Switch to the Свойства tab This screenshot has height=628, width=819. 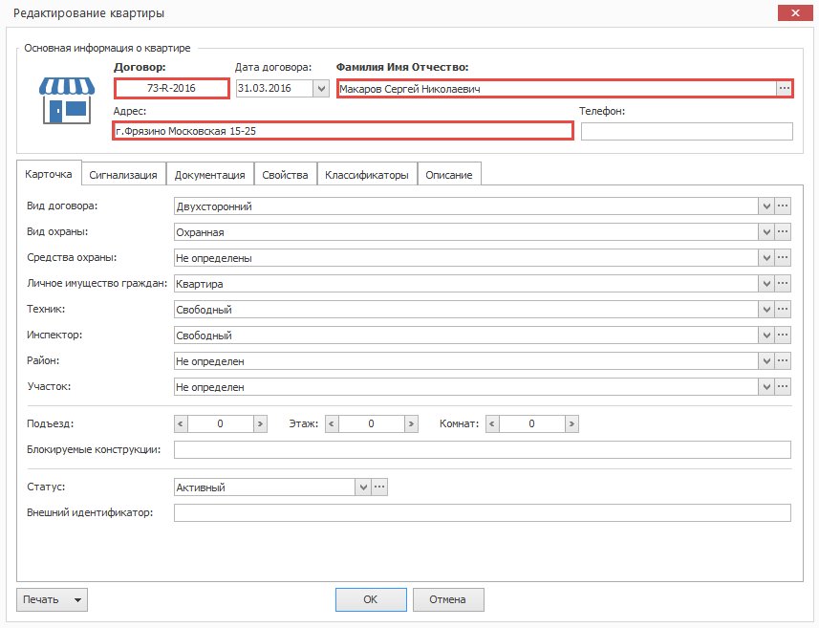click(x=285, y=175)
